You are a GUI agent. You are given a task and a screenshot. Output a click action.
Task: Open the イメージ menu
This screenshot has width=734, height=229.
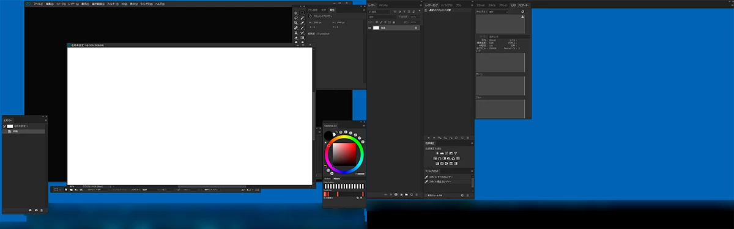click(61, 4)
